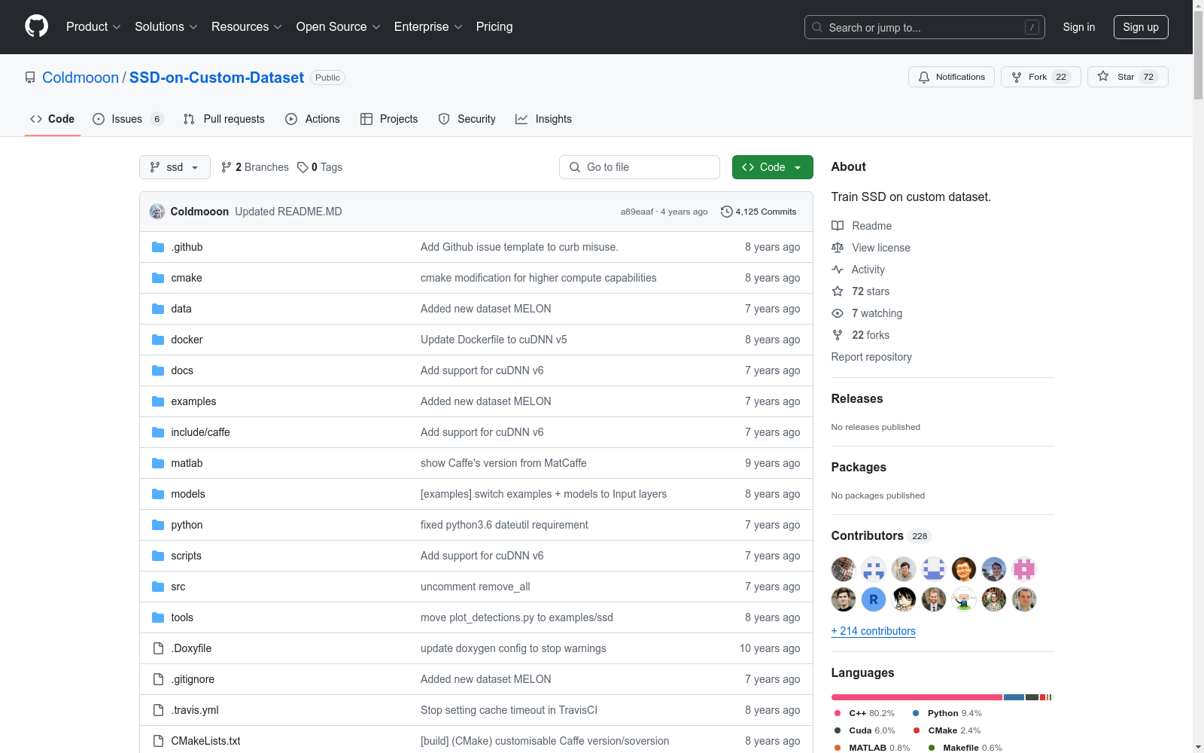Star the repository using the star icon
The image size is (1204, 753).
tap(1103, 76)
